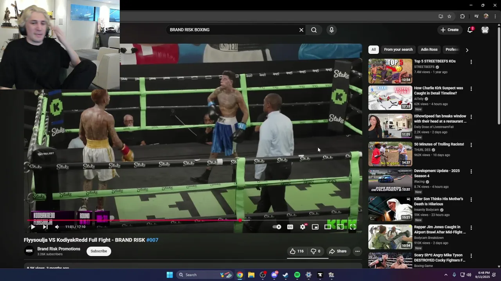Open video settings gear in player
Viewport: 501px width, 281px height.
tap(303, 227)
